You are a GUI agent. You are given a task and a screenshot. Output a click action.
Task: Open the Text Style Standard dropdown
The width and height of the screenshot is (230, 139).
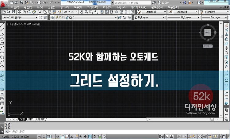tap(154, 12)
